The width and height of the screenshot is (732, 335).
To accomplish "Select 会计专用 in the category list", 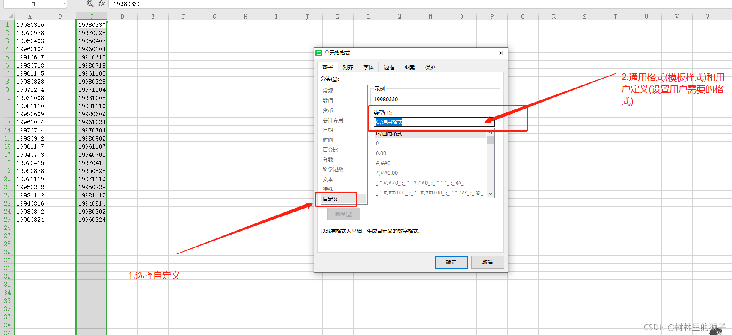I will click(344, 120).
